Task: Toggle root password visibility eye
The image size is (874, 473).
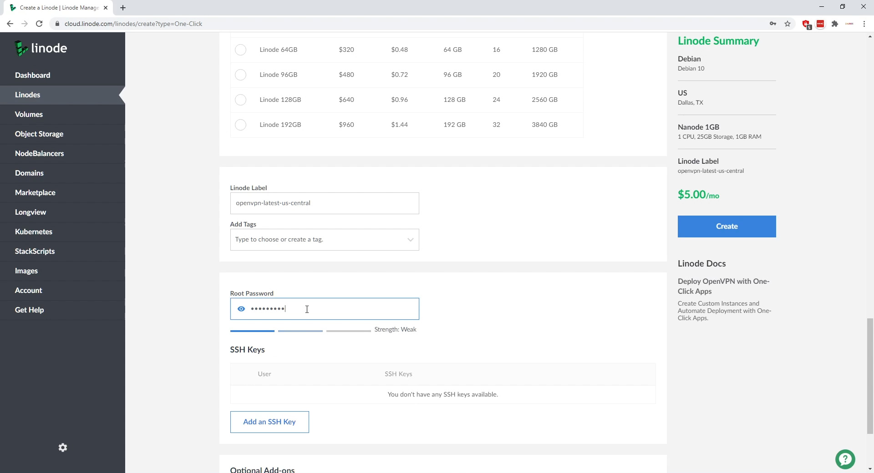Action: (241, 309)
